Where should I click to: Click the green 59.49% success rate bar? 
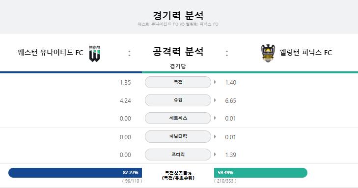pyautogui.click(x=261, y=173)
